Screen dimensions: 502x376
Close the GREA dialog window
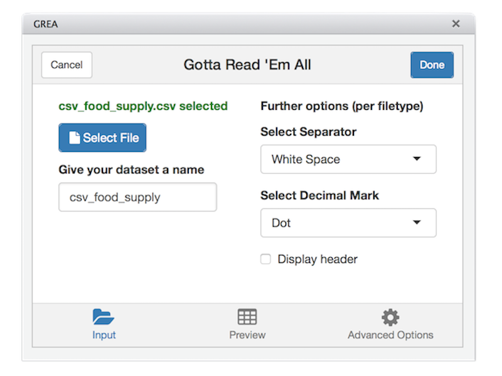pyautogui.click(x=456, y=24)
